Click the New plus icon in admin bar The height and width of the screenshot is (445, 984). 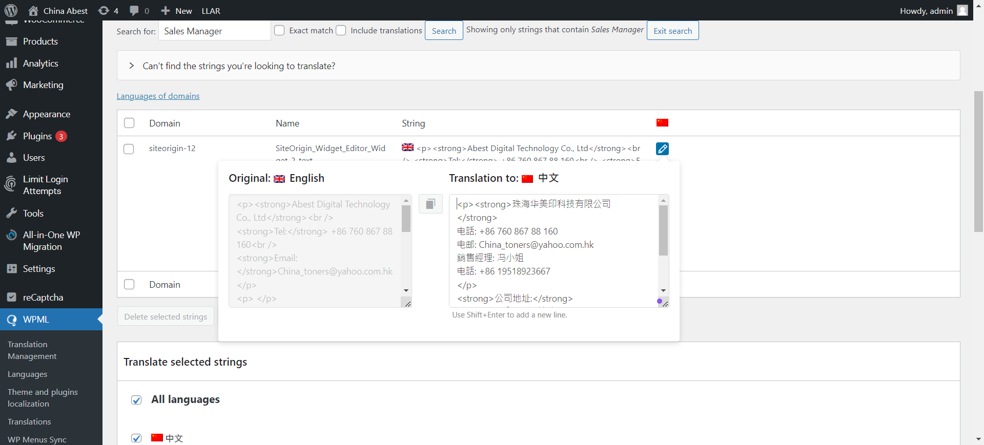pyautogui.click(x=165, y=11)
